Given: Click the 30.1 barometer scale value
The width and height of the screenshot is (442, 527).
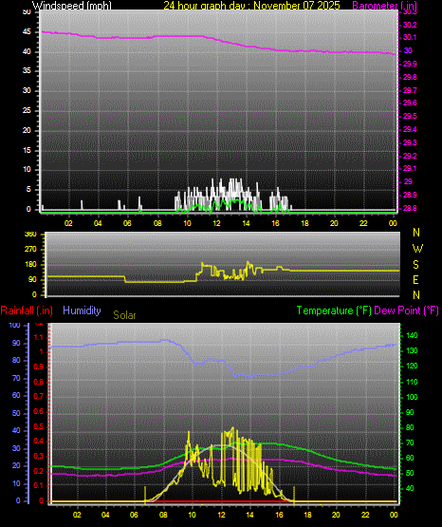Looking at the screenshot, I should click(x=410, y=37).
